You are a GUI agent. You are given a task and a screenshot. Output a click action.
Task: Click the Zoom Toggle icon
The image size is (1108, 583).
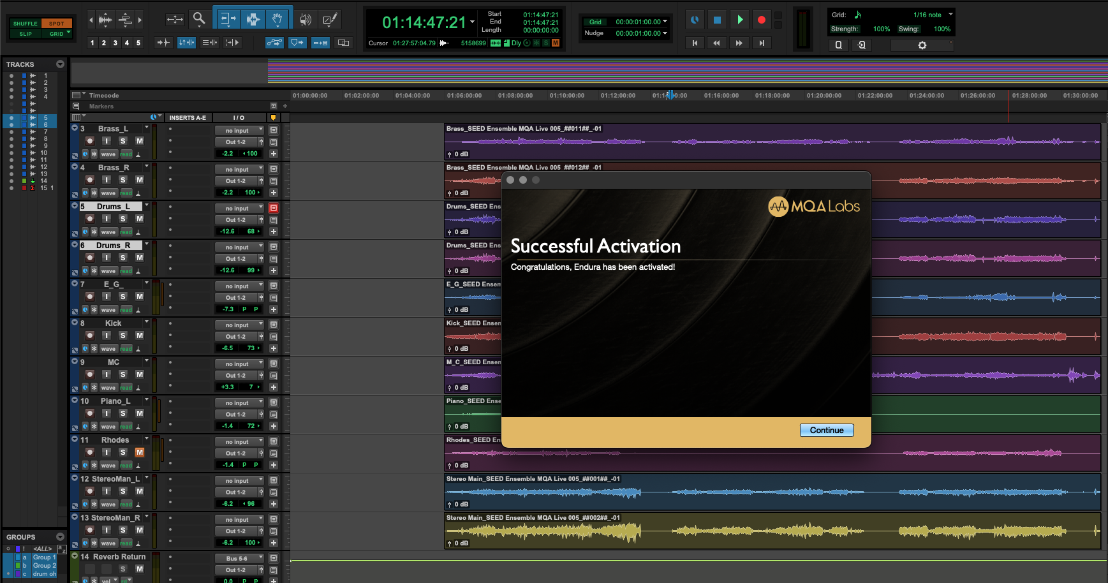(x=175, y=20)
